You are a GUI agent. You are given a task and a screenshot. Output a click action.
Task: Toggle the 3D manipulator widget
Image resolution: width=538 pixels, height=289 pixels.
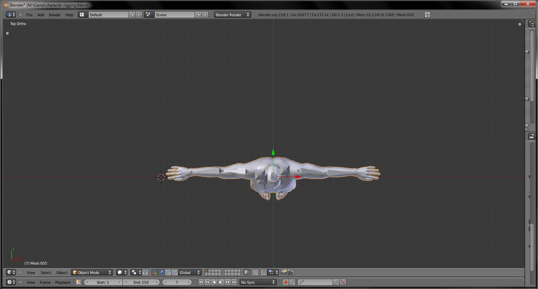pyautogui.click(x=155, y=272)
